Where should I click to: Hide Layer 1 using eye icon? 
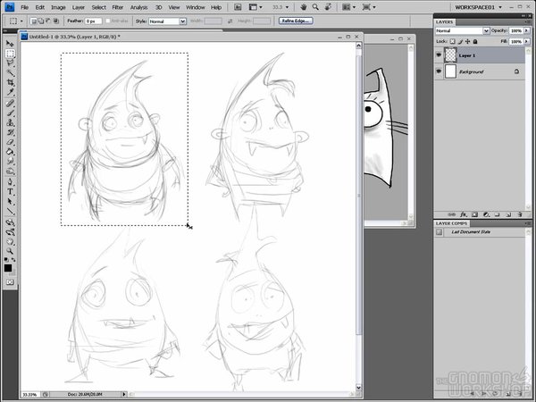pyautogui.click(x=439, y=55)
